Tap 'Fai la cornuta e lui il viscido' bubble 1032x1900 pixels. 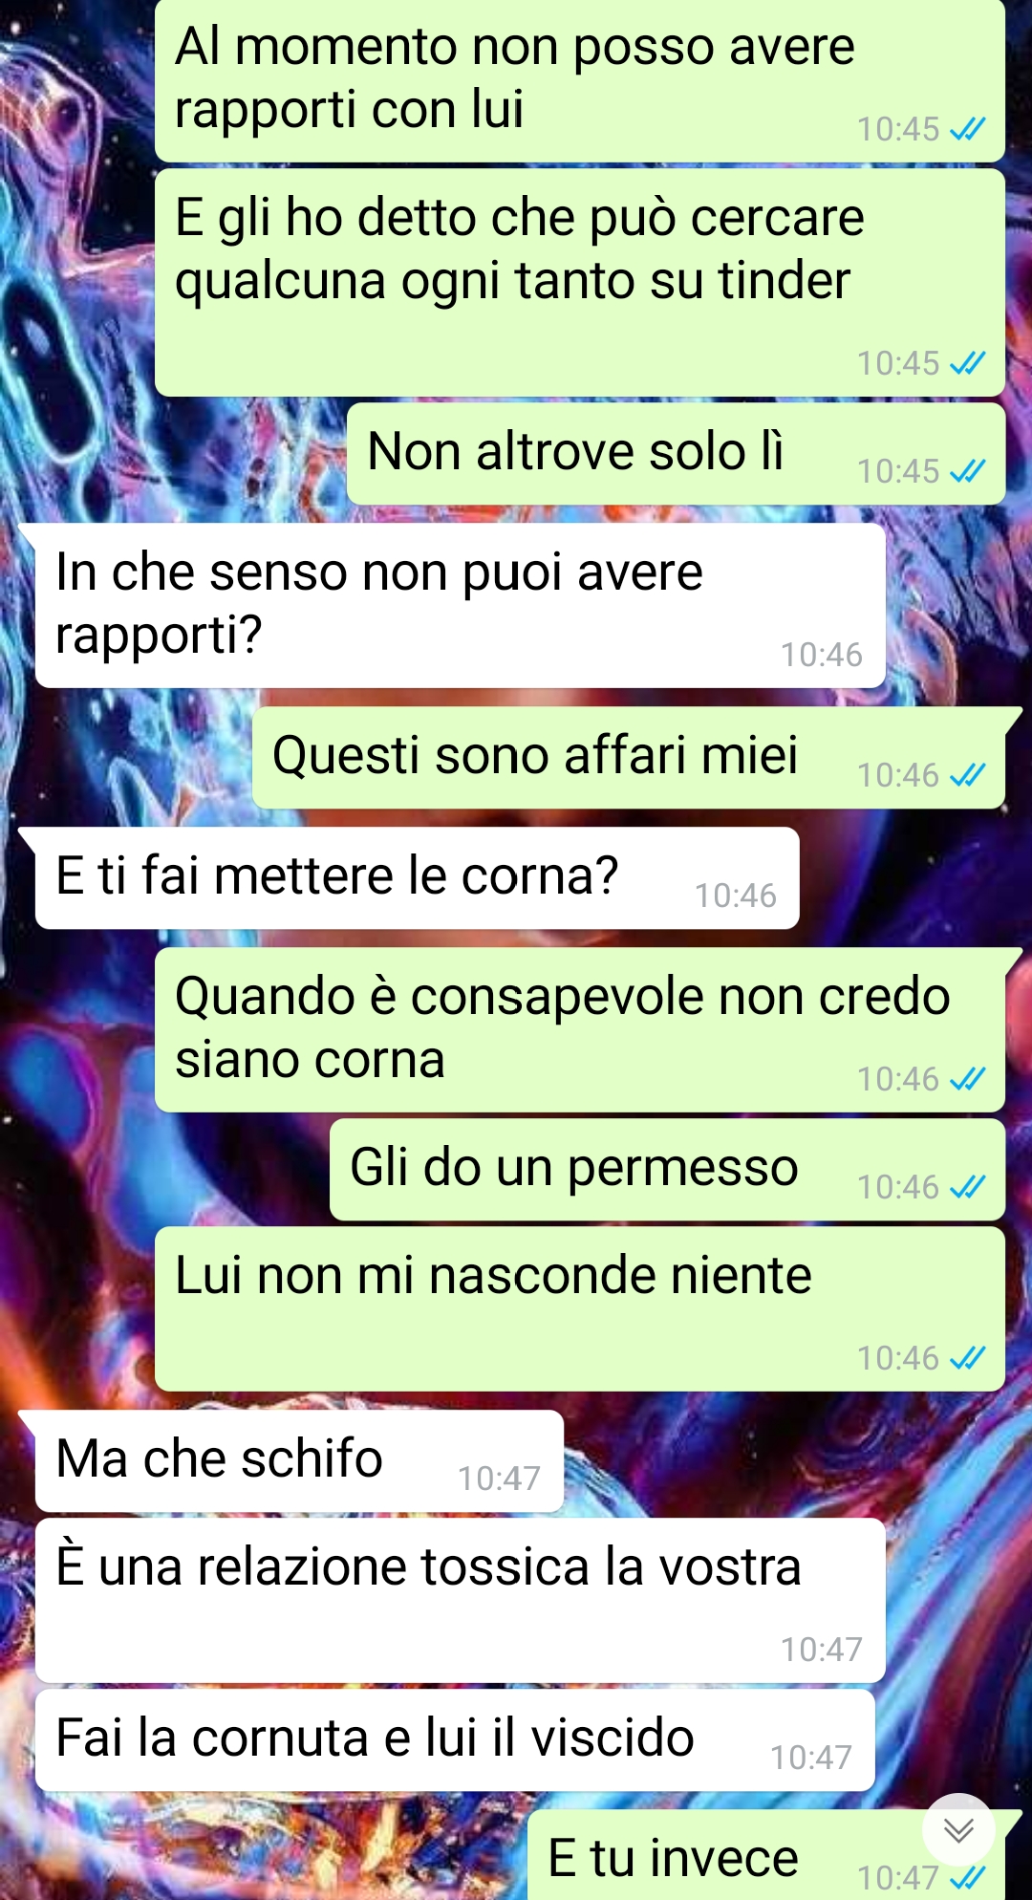[x=455, y=1740]
